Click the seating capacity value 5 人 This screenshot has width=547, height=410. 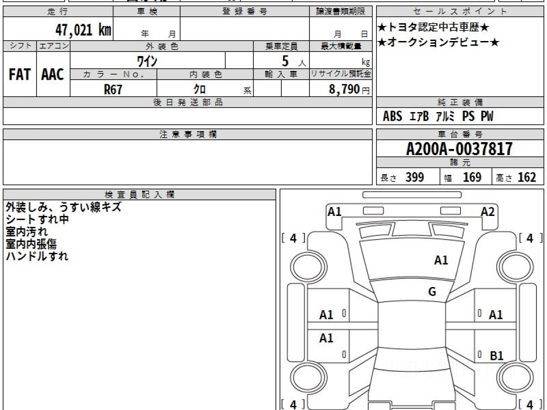point(294,60)
